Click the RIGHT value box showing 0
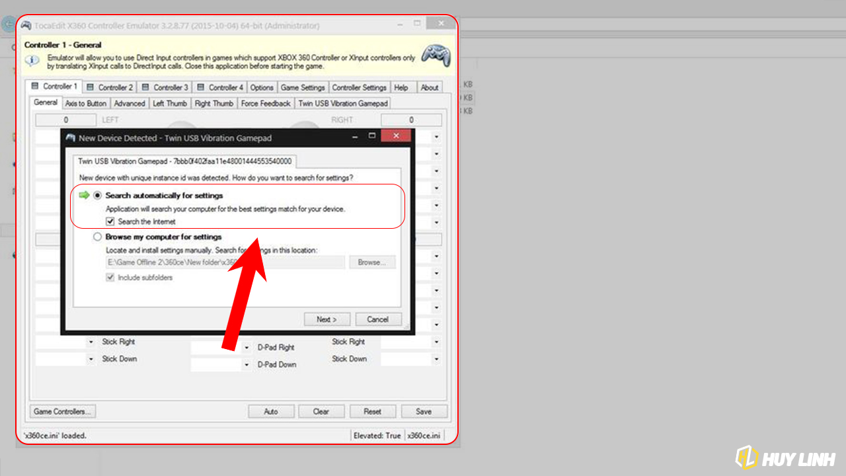Image resolution: width=846 pixels, height=476 pixels. (411, 120)
